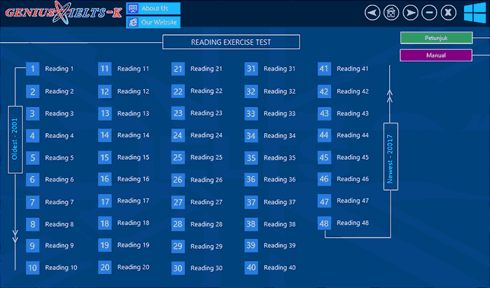The image size is (490, 288).
Task: Click the Reading Exercise Test title box
Action: (231, 42)
